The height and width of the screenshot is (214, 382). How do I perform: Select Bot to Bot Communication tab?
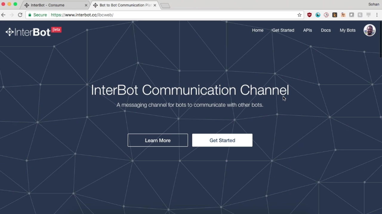(124, 5)
